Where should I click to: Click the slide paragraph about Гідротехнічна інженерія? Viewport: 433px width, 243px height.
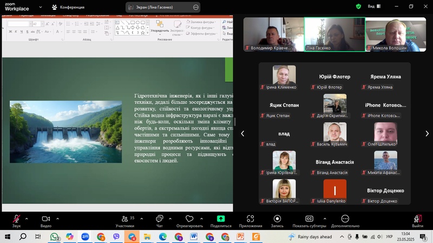click(183, 128)
